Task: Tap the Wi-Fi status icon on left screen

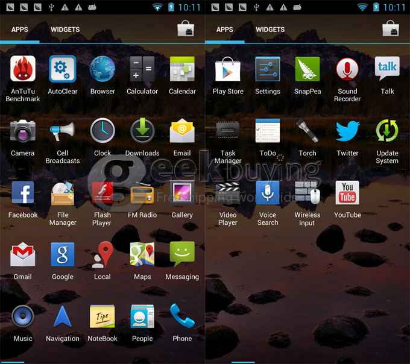Action: click(x=157, y=7)
